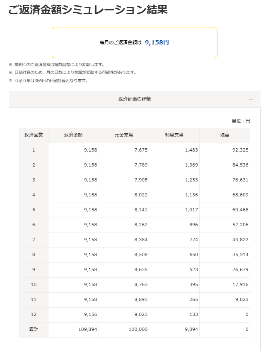The width and height of the screenshot is (266, 355).
Task: Click the 元金充当 column header
Action: point(123,135)
